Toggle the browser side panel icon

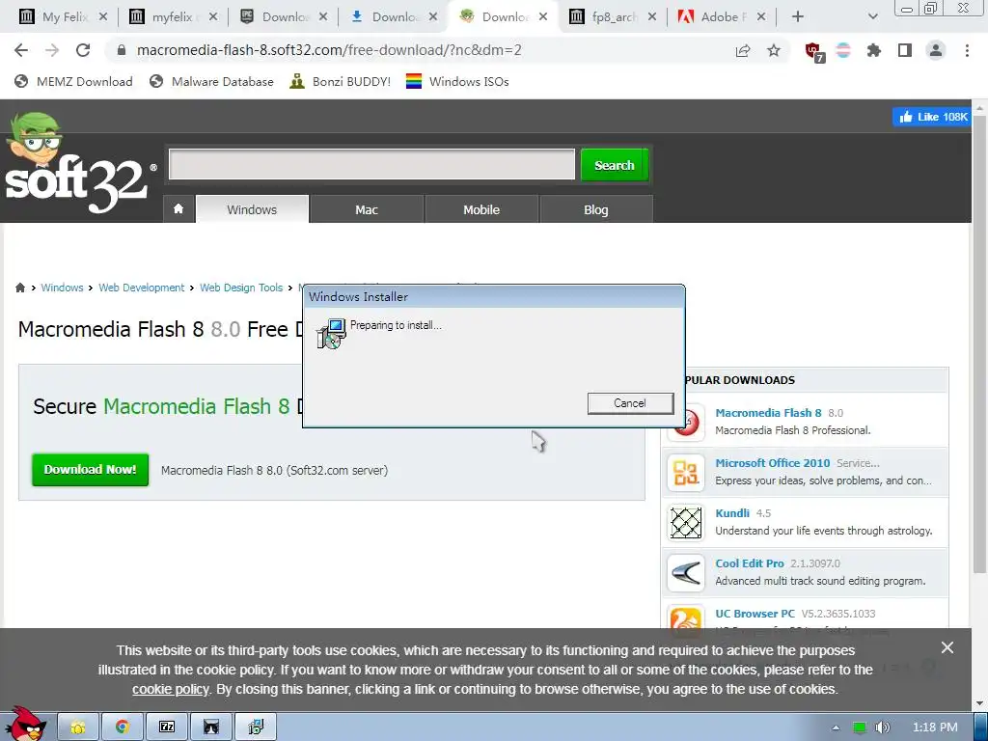905,50
